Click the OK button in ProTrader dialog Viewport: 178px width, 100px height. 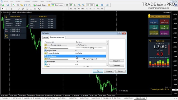[98, 71]
